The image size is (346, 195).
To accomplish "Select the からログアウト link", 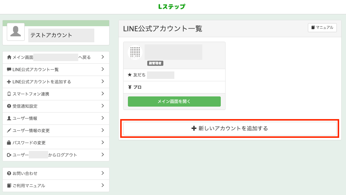I will (62, 155).
